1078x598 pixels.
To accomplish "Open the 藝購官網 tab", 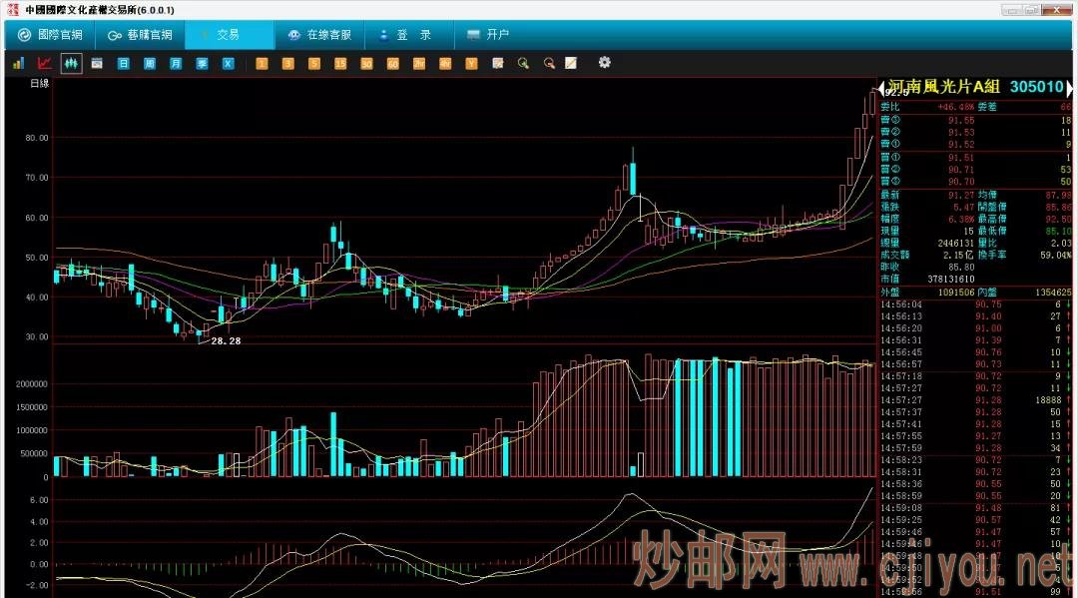I will click(141, 34).
